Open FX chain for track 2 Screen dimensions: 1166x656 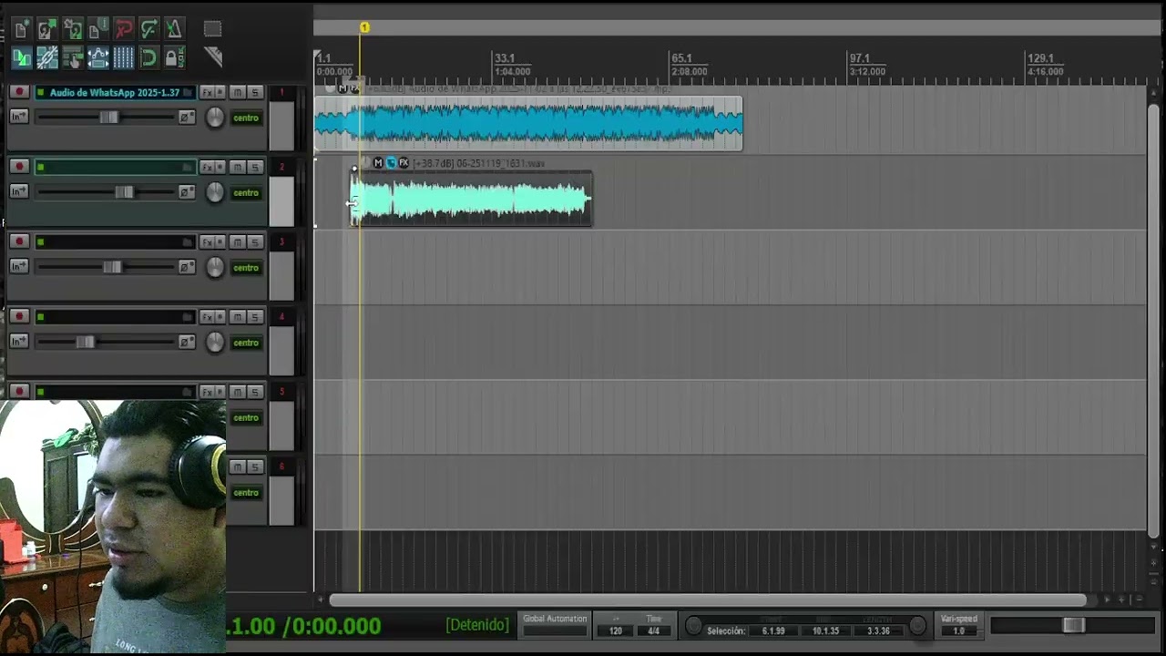click(207, 167)
